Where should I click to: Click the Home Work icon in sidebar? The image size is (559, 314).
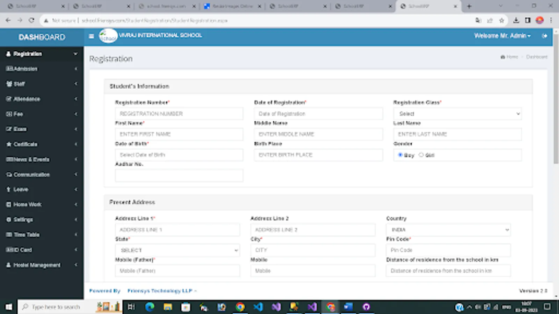pos(9,204)
